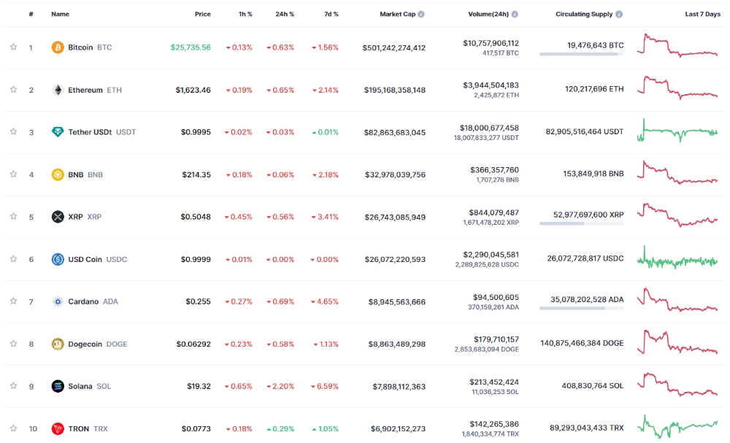
Task: Click the BNB yellow logo icon
Action: (58, 174)
